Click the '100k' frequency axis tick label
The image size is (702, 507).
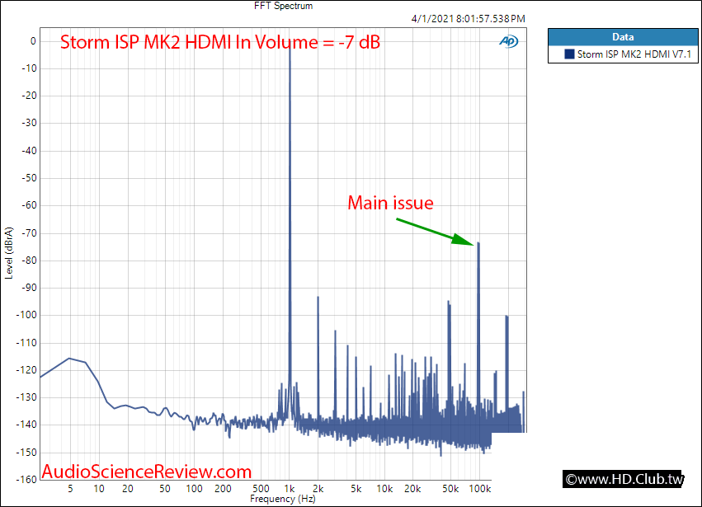coord(479,489)
